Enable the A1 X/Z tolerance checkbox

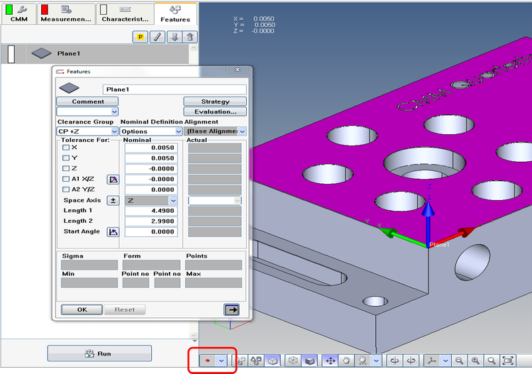point(66,179)
